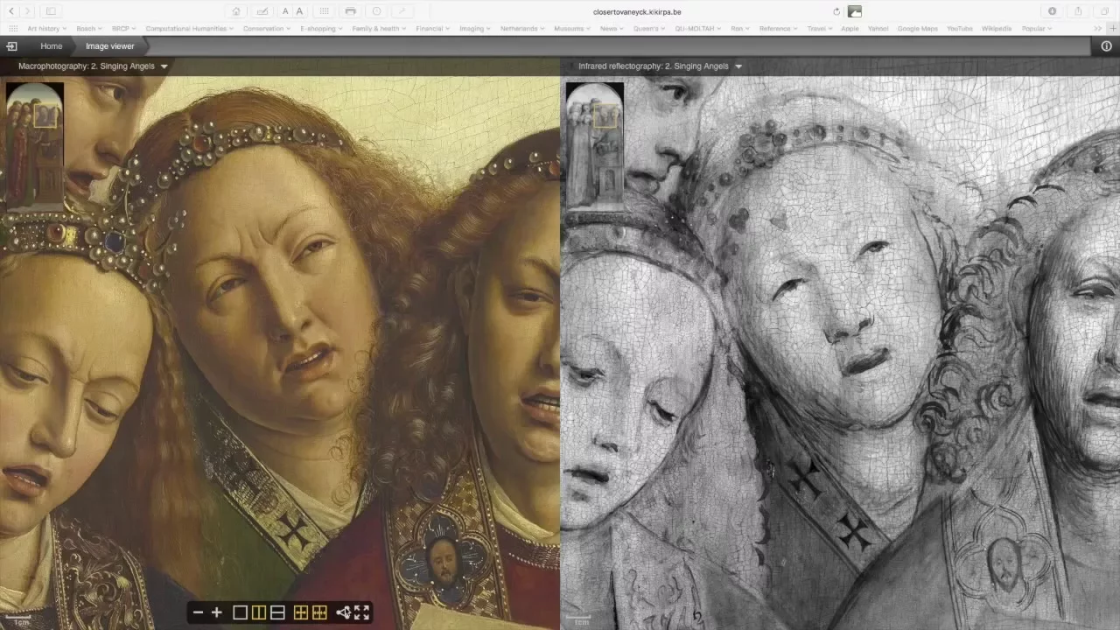This screenshot has width=1120, height=630.
Task: Open the Wikipedia bookmark link
Action: pyautogui.click(x=996, y=29)
